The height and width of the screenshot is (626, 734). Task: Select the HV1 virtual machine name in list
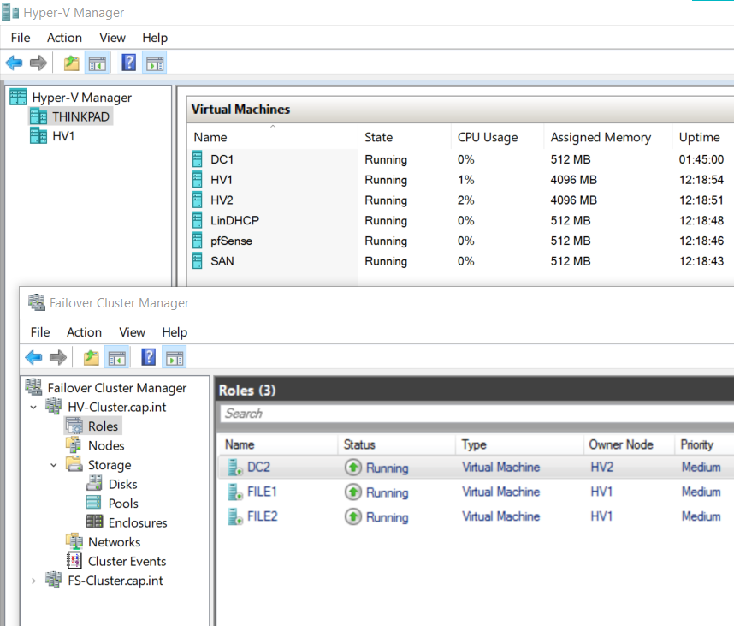tap(222, 180)
